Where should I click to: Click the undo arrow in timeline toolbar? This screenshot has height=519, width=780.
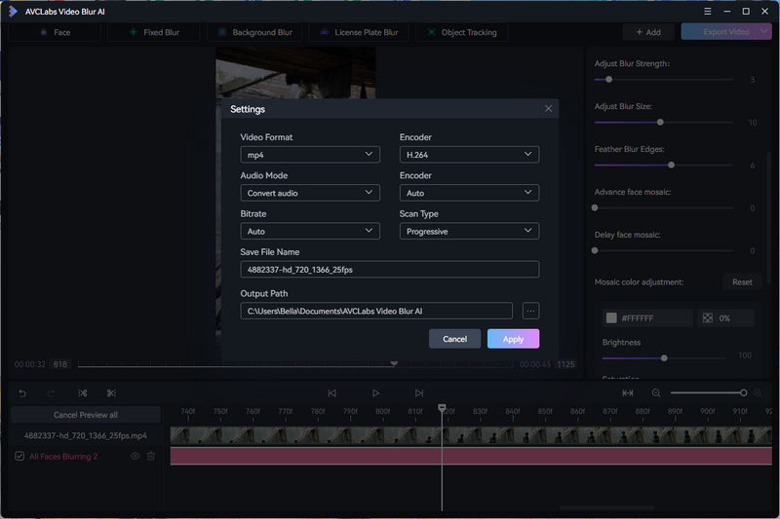22,393
